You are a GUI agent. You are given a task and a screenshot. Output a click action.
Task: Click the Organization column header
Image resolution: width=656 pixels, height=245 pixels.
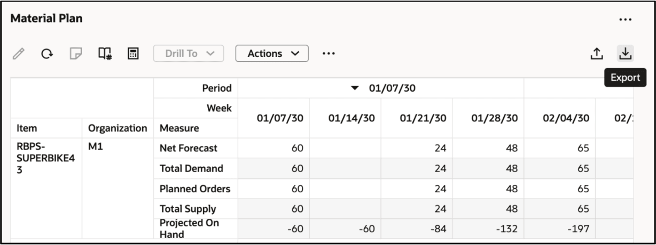(x=118, y=128)
